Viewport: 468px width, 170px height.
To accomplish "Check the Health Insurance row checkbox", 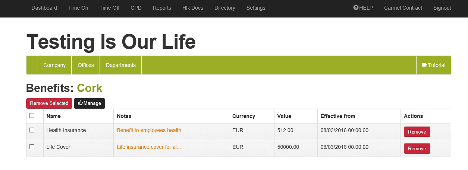I will pos(32,130).
